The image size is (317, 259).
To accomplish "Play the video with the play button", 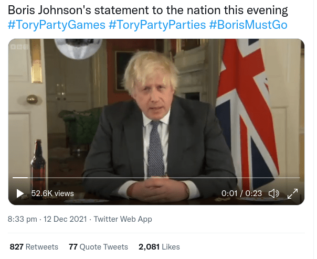I will coord(20,193).
